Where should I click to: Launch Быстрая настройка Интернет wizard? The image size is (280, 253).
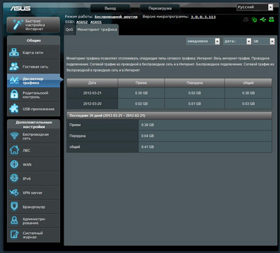click(x=34, y=25)
